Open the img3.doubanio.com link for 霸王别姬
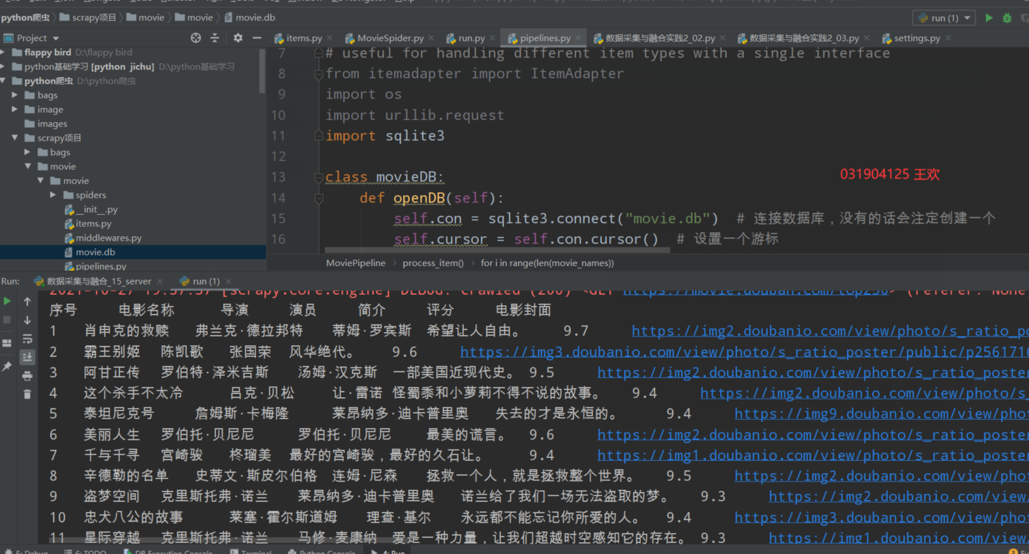This screenshot has width=1029, height=554. (x=744, y=352)
